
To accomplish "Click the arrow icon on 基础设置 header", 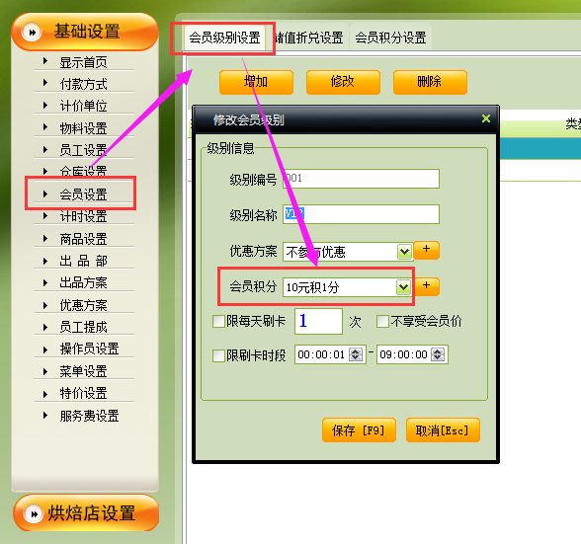I will [32, 33].
